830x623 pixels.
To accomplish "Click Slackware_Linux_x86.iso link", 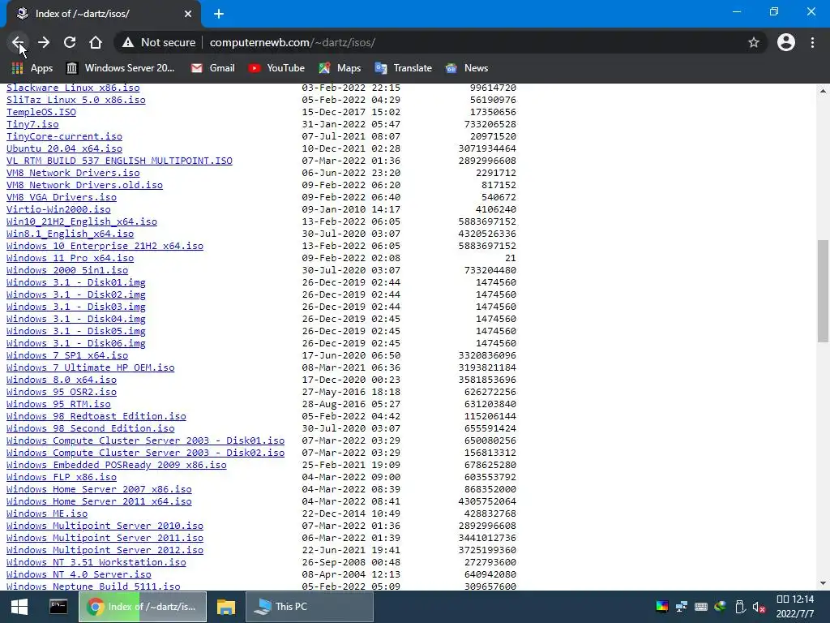I will (73, 88).
